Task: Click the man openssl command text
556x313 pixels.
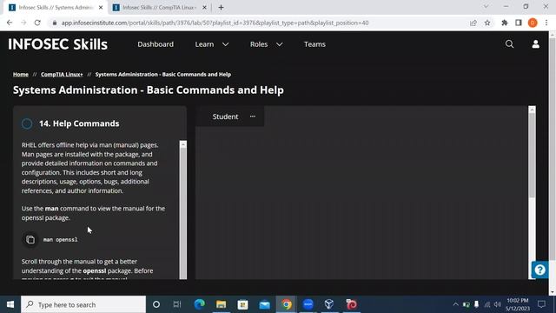Action: 60,240
